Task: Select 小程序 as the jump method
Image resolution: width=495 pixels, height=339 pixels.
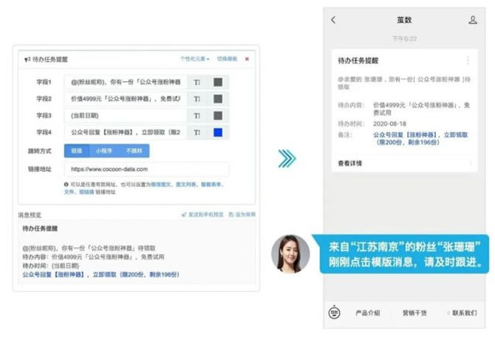Action: [x=104, y=151]
